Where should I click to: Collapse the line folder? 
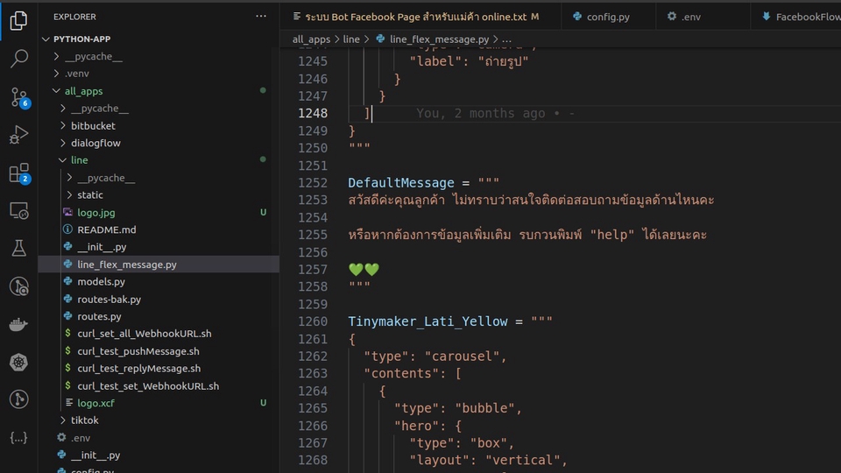pyautogui.click(x=63, y=160)
